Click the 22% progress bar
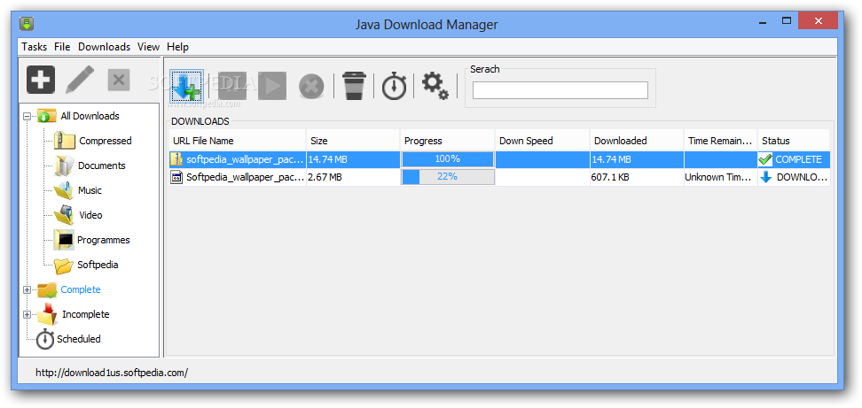Screen dimensions: 862x408 (x=448, y=177)
